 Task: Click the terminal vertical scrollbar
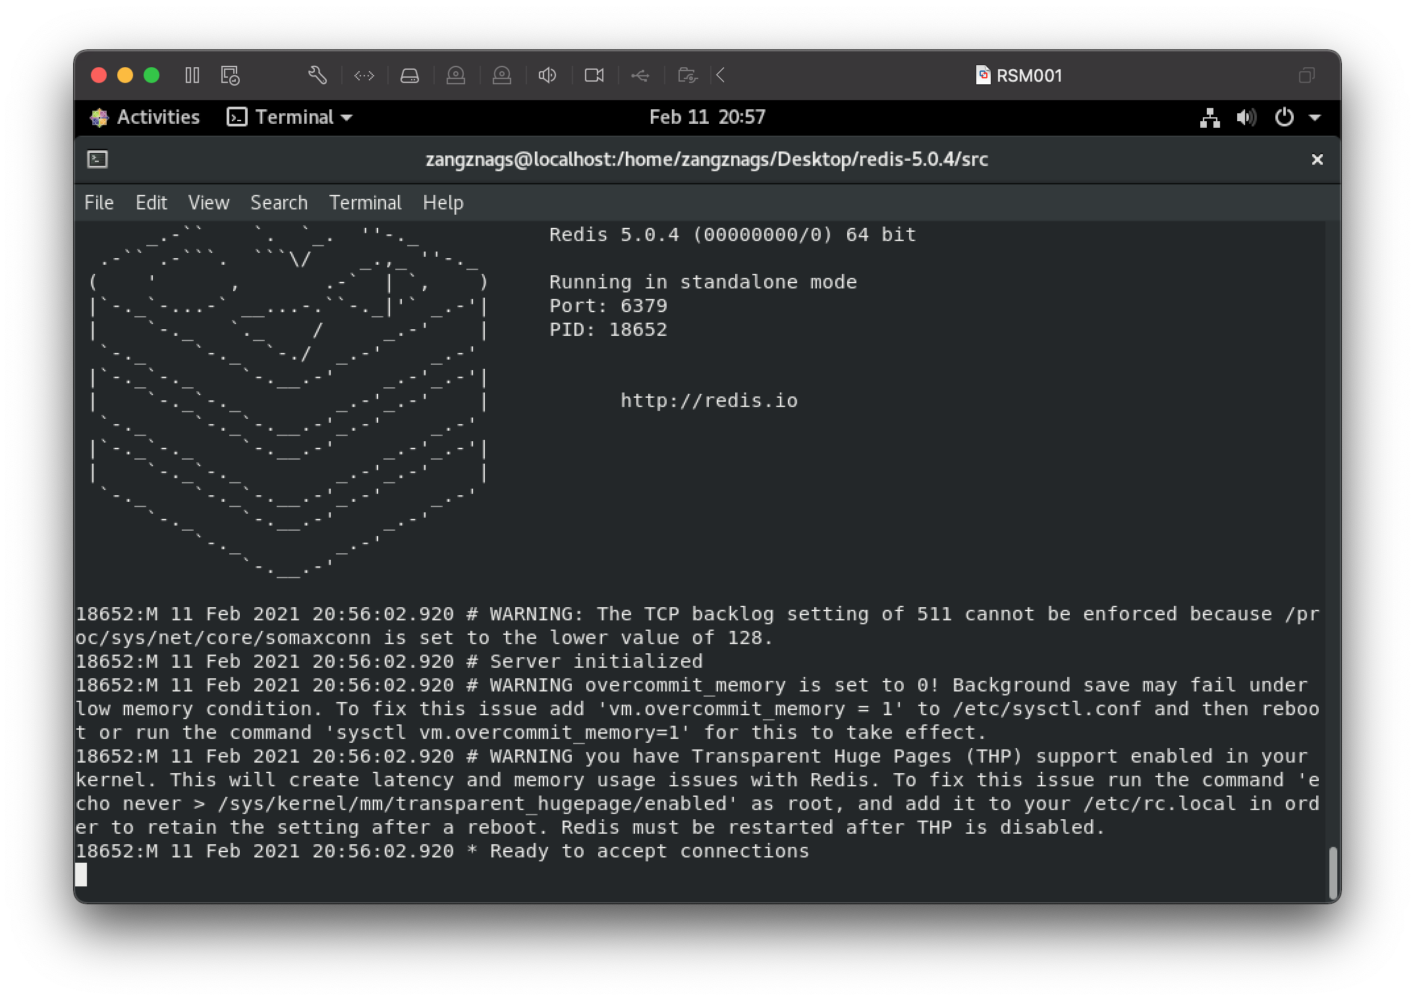(x=1333, y=872)
